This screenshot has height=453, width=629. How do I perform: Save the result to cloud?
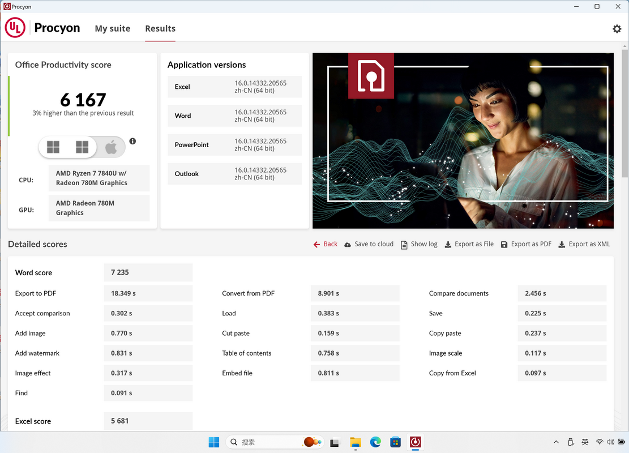click(x=369, y=244)
